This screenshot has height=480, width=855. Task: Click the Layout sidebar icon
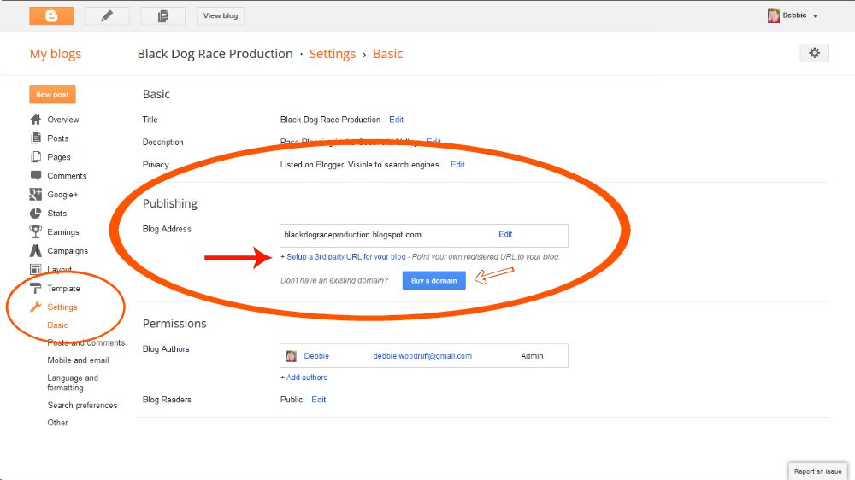click(x=35, y=269)
